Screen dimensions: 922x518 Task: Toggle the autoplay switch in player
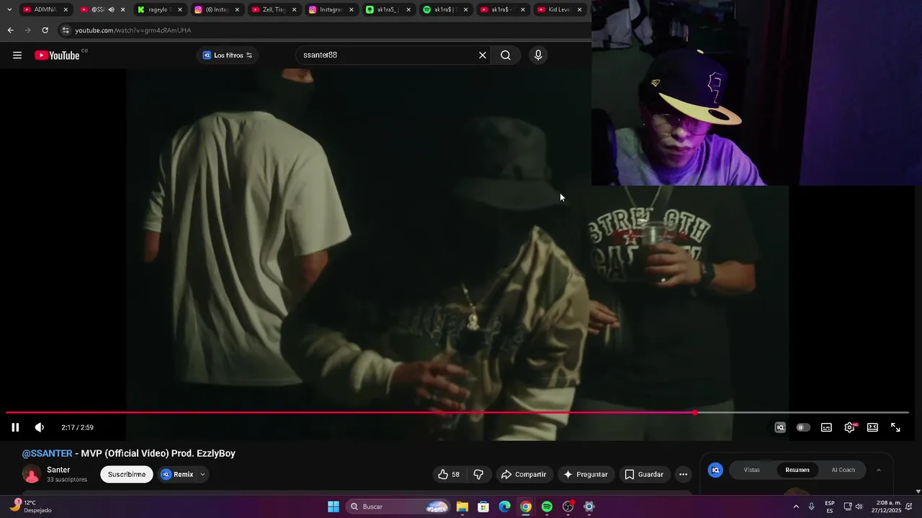tap(803, 427)
